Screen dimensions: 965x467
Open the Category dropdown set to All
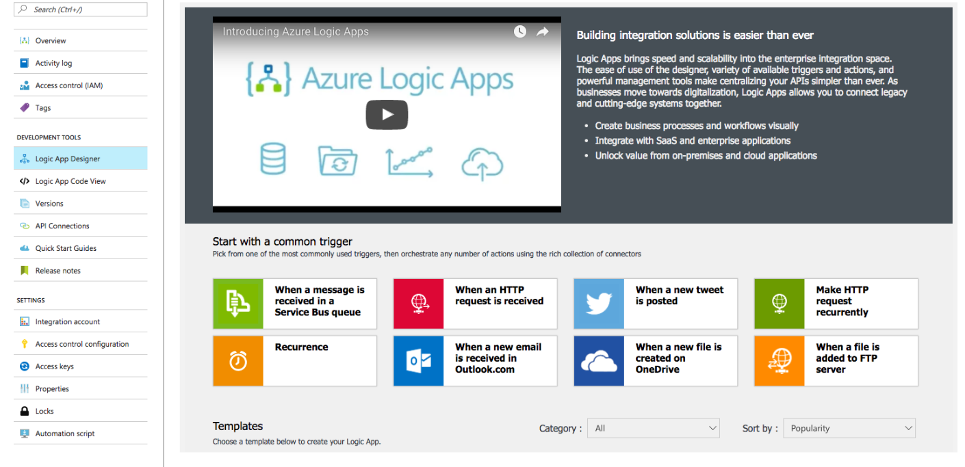[x=655, y=429]
